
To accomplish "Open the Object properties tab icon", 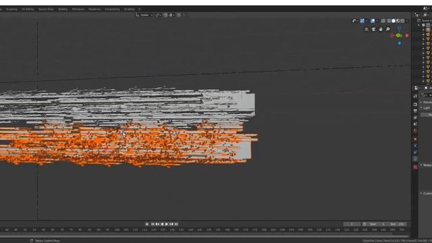I will click(416, 139).
